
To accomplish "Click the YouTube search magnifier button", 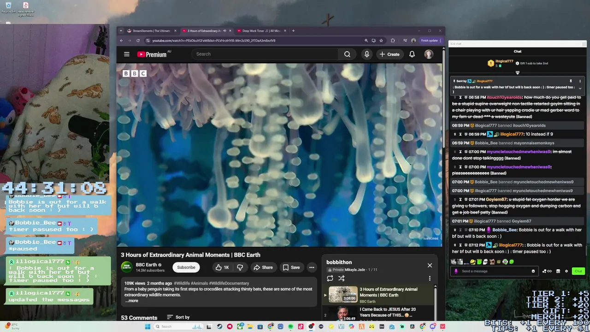I will 347,54.
